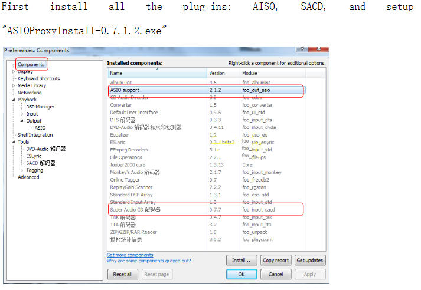Select Components in the preferences tree

pyautogui.click(x=31, y=64)
